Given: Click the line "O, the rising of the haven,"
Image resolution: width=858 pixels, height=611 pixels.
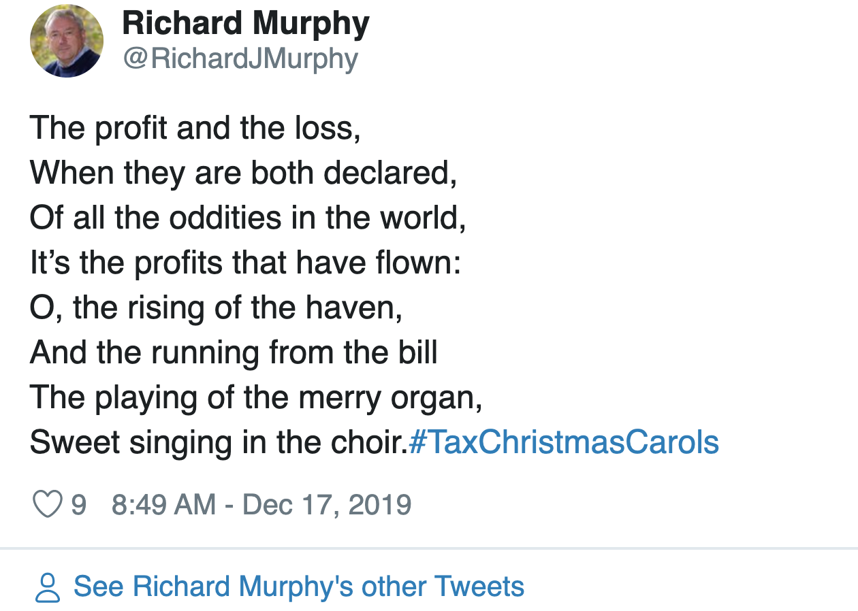Looking at the screenshot, I should pos(217,308).
